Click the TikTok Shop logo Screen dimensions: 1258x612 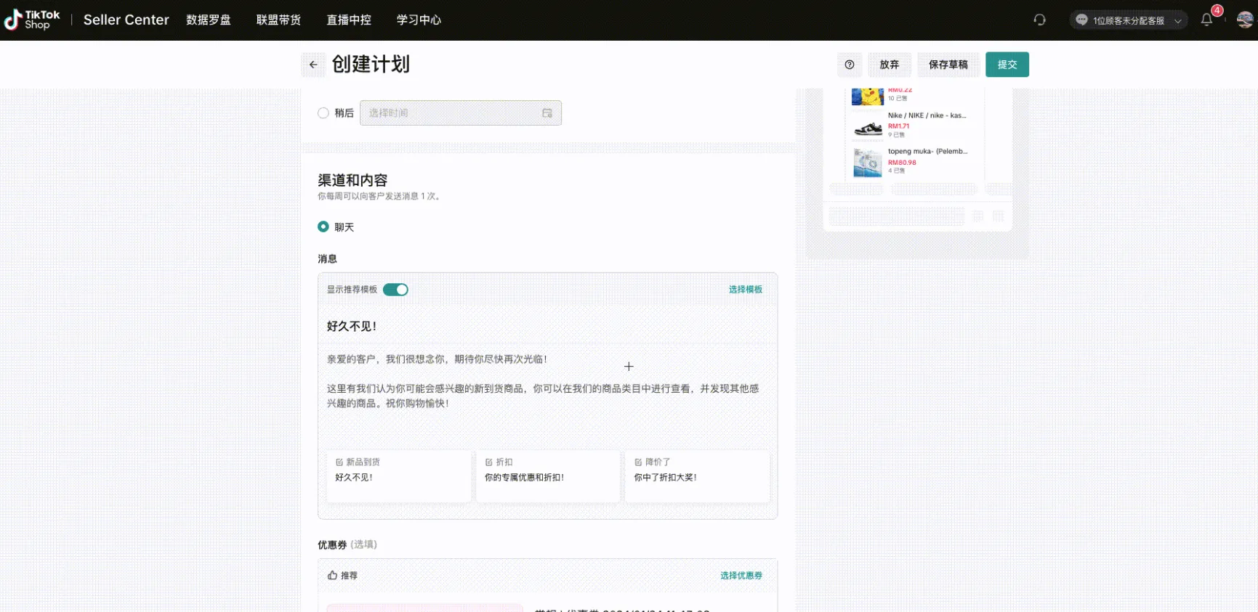[32, 20]
